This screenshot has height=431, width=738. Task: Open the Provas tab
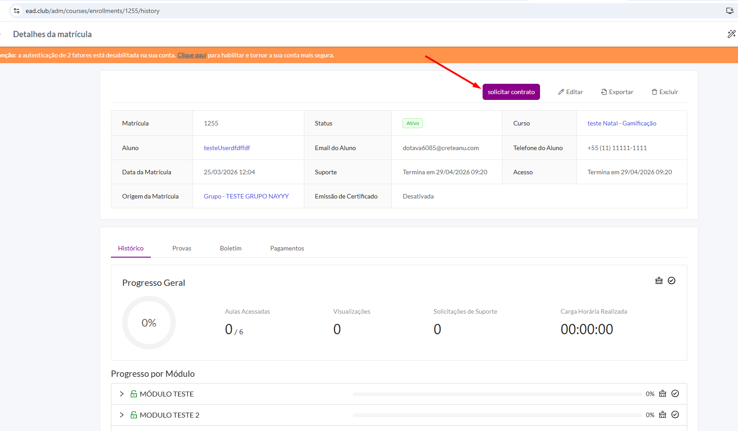tap(182, 248)
